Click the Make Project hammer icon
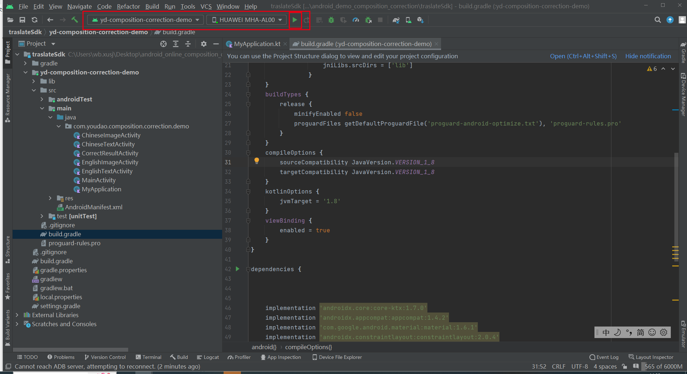 [75, 20]
